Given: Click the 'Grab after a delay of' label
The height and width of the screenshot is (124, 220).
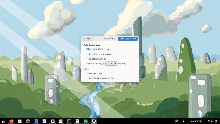Looking at the screenshot, I should (95, 64).
